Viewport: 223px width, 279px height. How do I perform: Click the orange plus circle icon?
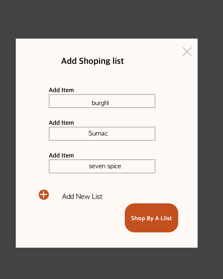click(44, 195)
